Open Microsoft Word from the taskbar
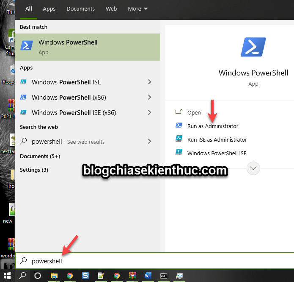The width and height of the screenshot is (294, 282). pyautogui.click(x=148, y=276)
